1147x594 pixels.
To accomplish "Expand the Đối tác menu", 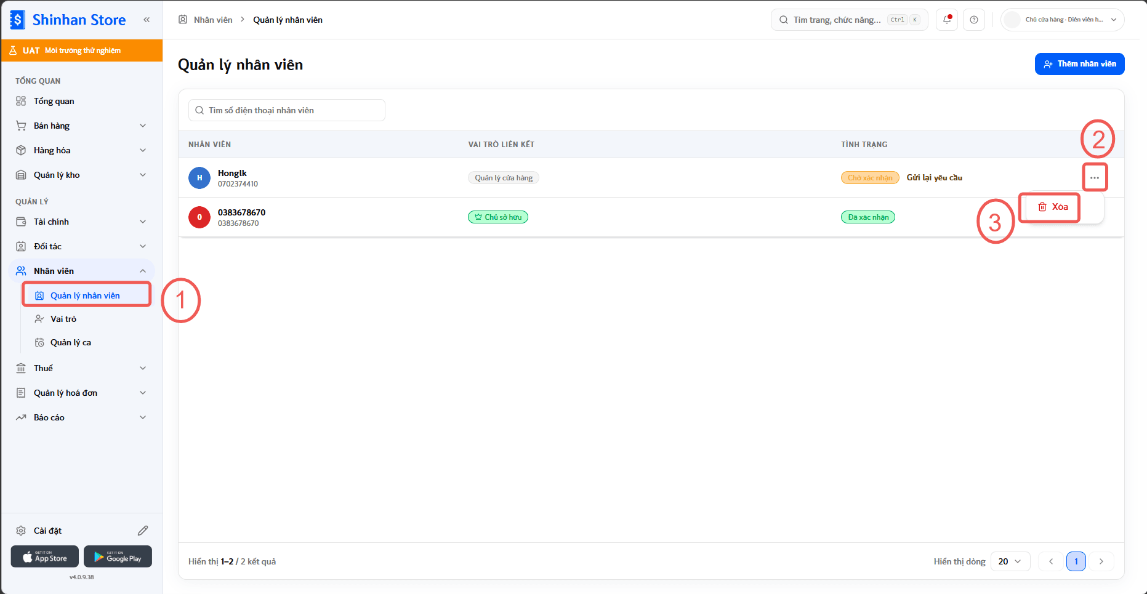I will click(x=81, y=246).
